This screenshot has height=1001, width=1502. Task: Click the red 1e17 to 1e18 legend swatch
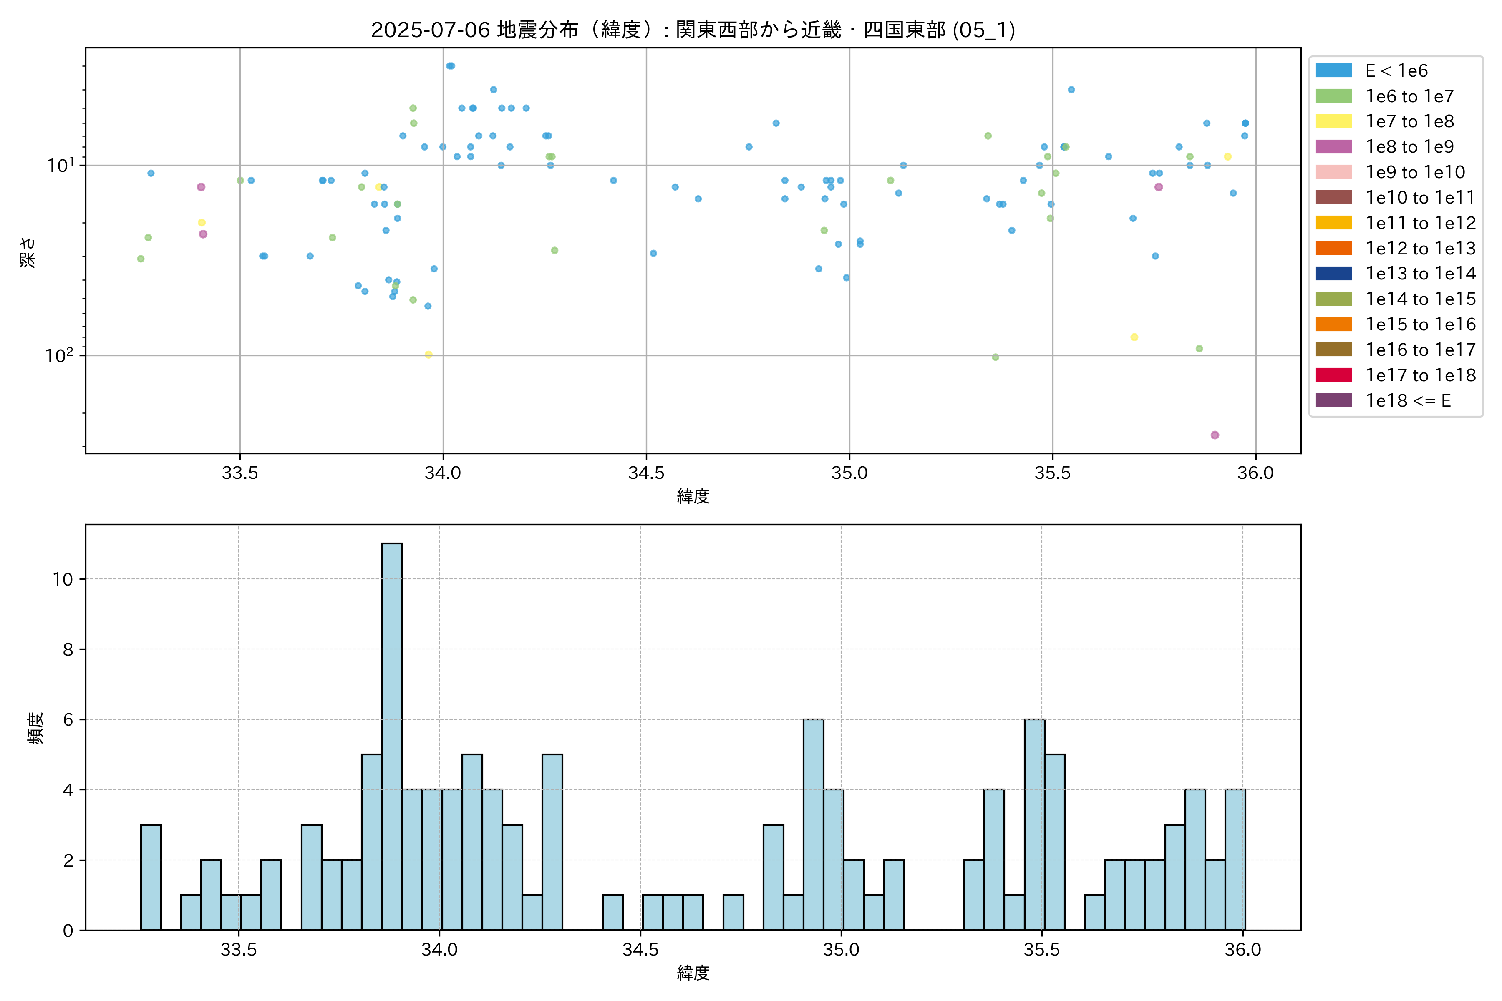[1333, 375]
